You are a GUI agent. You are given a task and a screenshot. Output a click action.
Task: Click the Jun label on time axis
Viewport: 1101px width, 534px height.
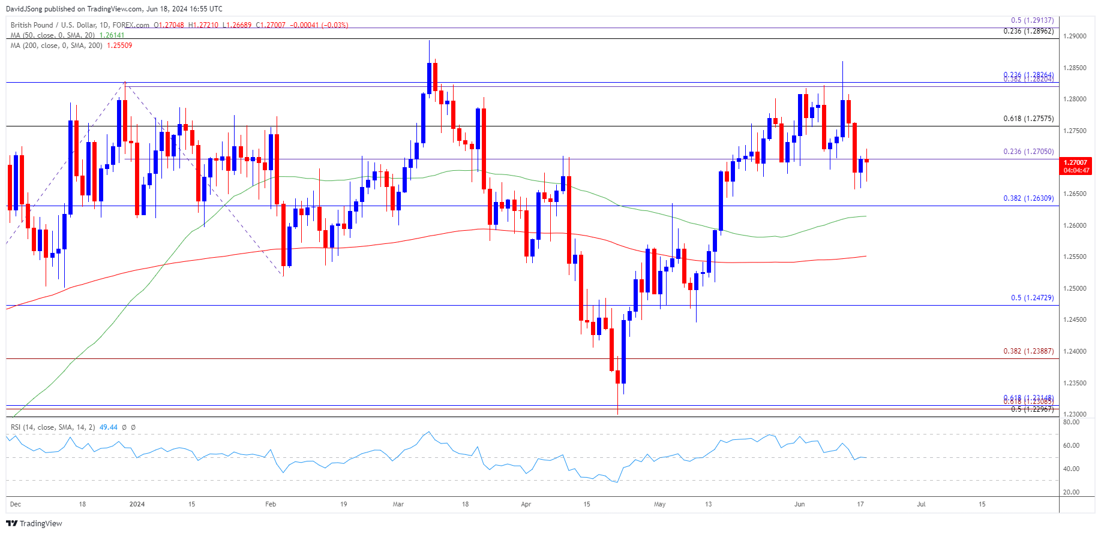(x=800, y=504)
